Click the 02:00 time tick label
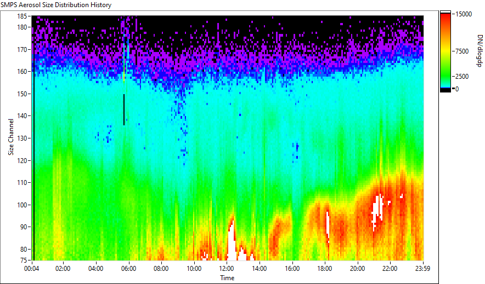The image size is (485, 284). [x=63, y=269]
